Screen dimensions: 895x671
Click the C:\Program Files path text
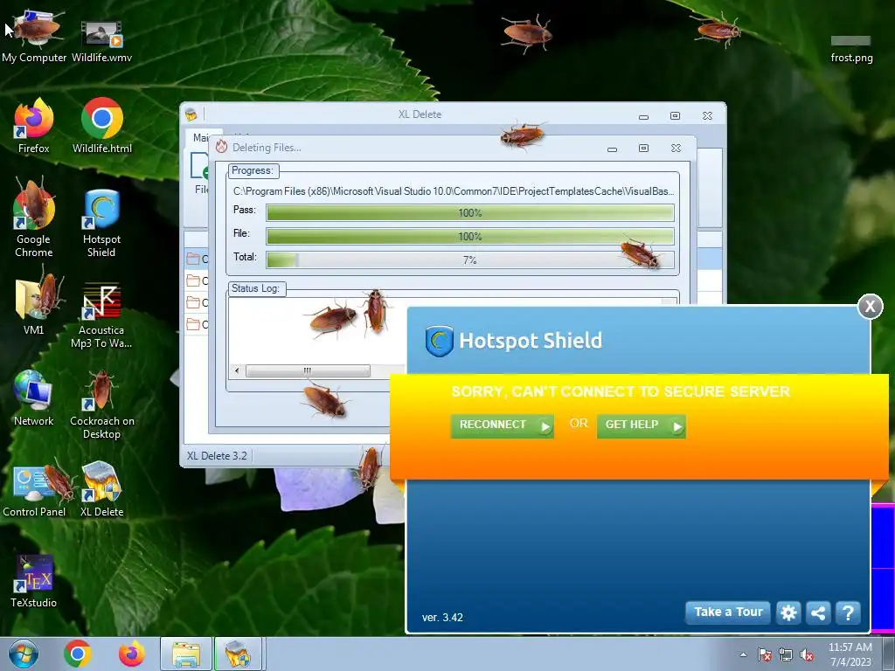pyautogui.click(x=454, y=191)
